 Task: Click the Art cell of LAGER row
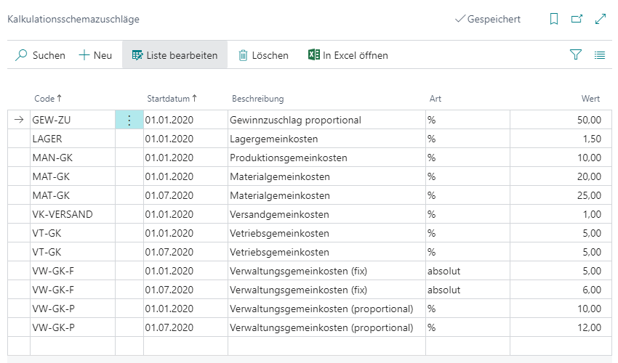[467, 139]
